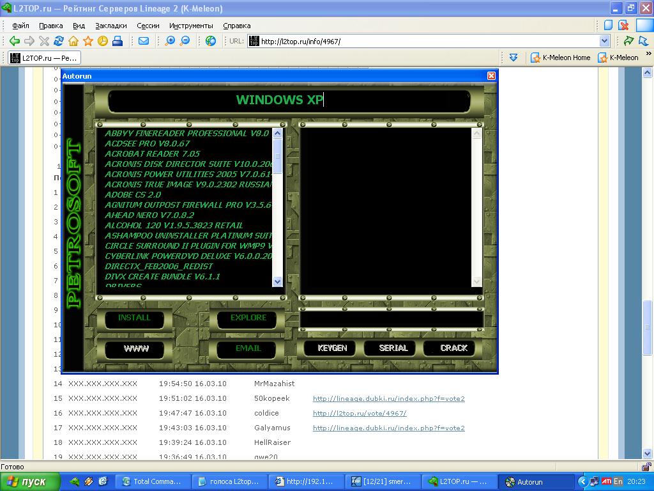Select DIVX CREATE BUNDLE V6.1.1 entry

click(162, 277)
